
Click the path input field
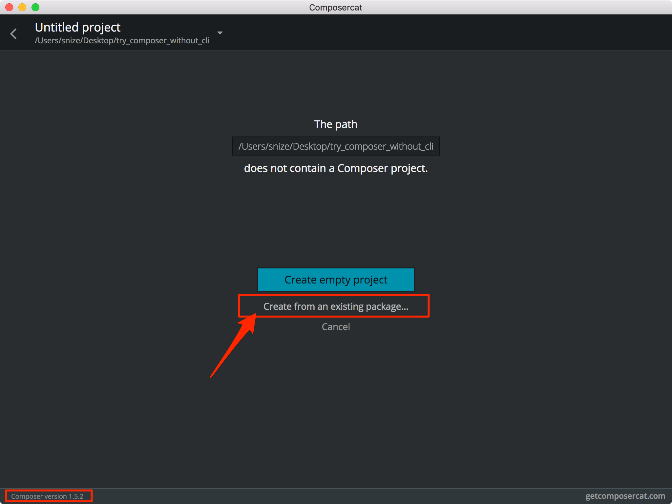click(x=336, y=146)
